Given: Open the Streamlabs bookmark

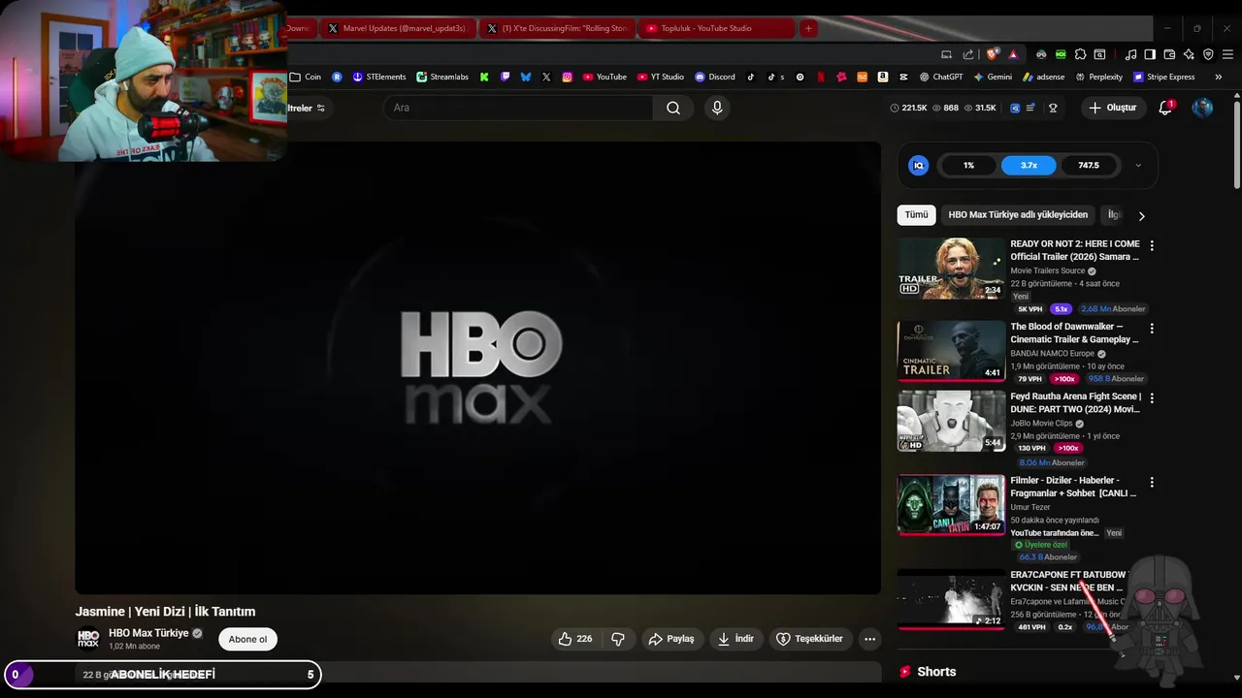Looking at the screenshot, I should point(442,77).
